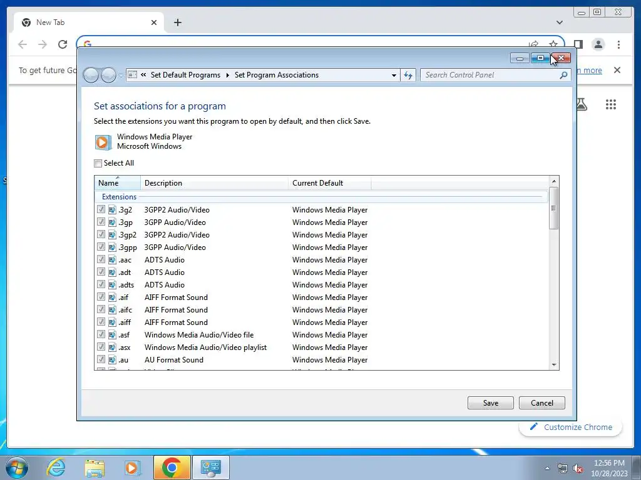
Task: Open the breadcrumb overflow chevron
Action: point(143,75)
